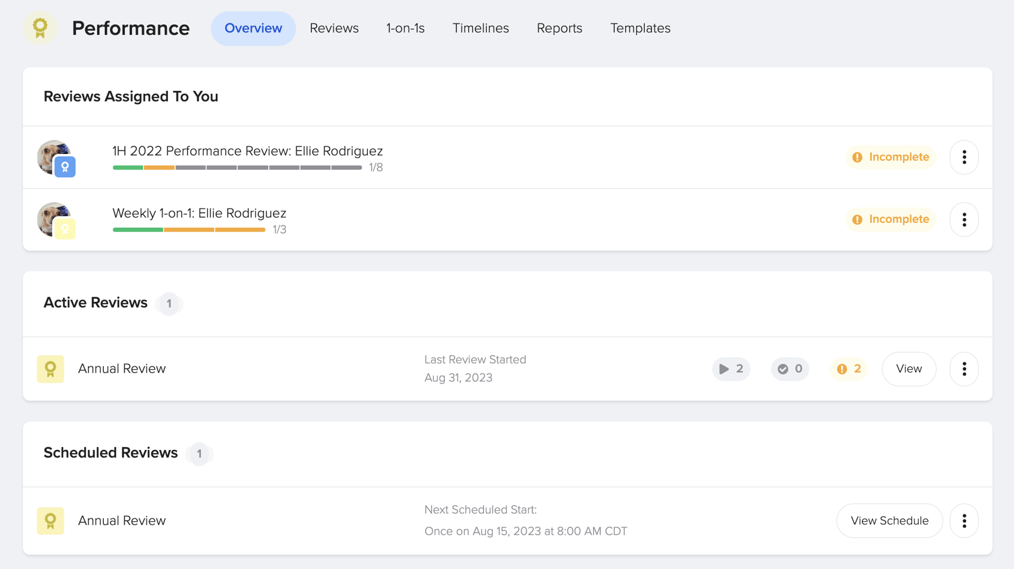Open the three-dot menu for the 1H 2022 review

[x=964, y=157]
